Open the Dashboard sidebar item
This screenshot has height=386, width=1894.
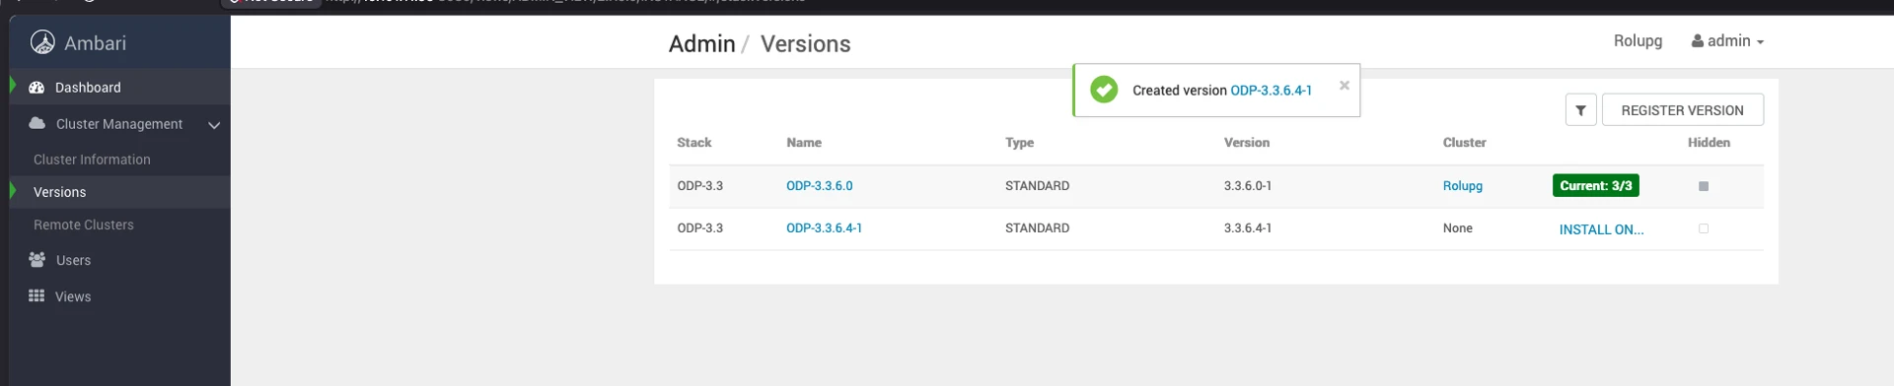pos(120,88)
